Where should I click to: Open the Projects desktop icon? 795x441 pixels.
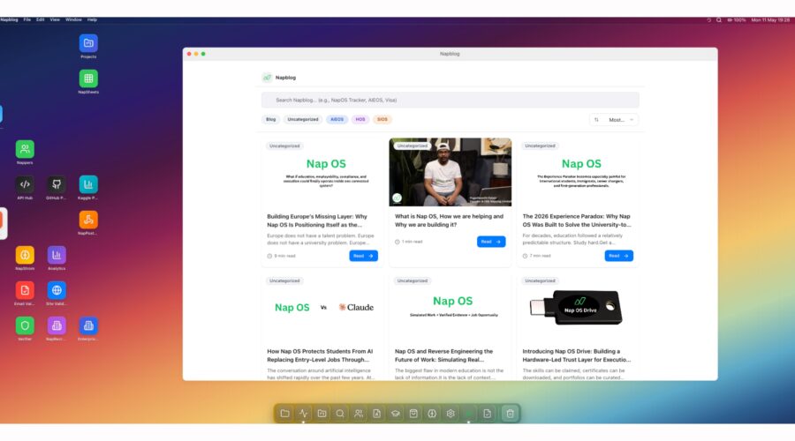click(x=88, y=43)
